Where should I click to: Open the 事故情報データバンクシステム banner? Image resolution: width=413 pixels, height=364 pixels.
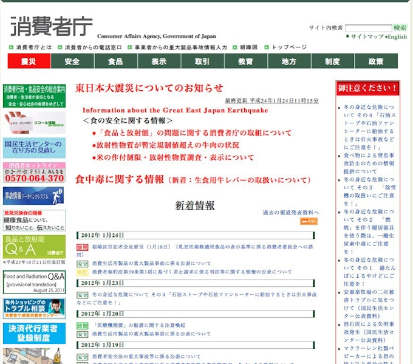tap(34, 196)
